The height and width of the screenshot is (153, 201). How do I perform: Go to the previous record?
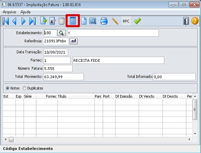pyautogui.click(x=14, y=21)
